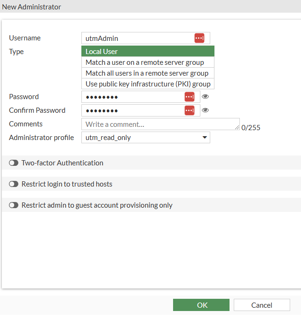Toggle Restrict login to trusted hosts

14,184
